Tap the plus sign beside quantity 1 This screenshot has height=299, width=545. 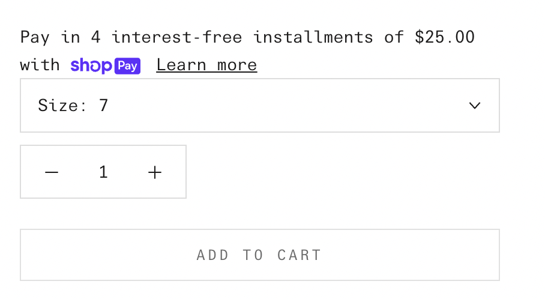[155, 172]
